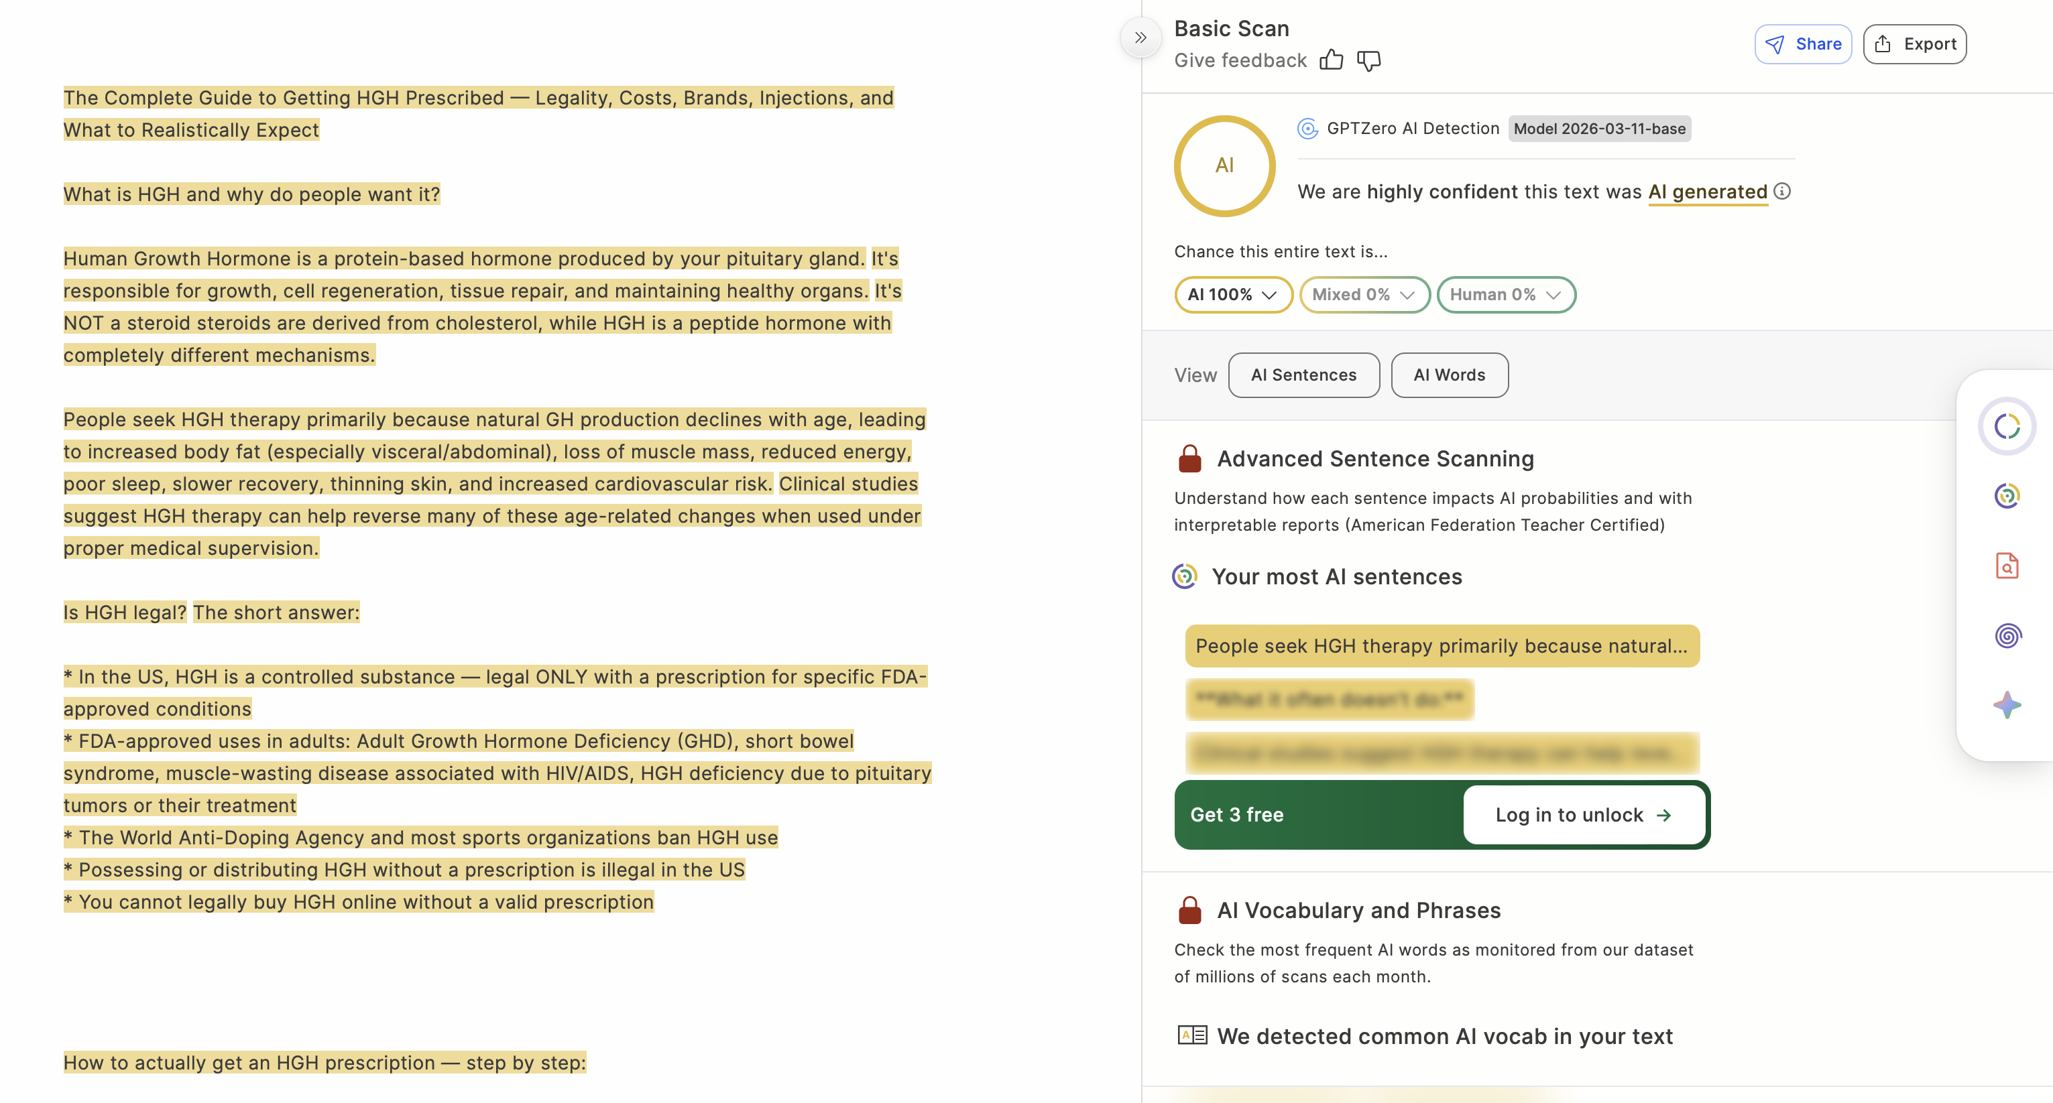Click the lock icon beside Advanced Sentence Scanning

pos(1190,459)
